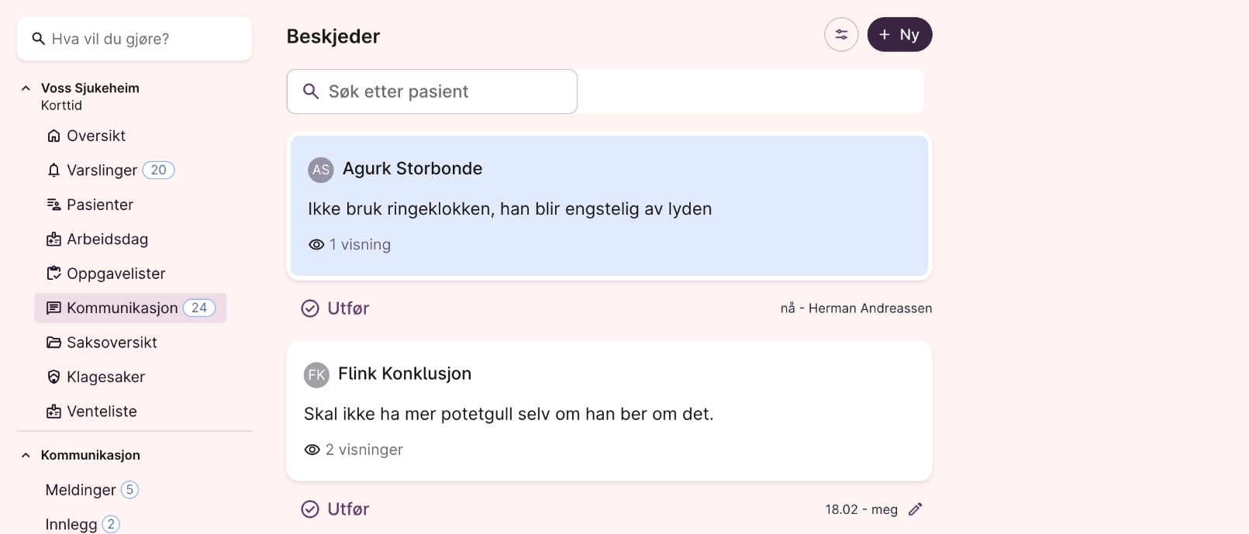Mark Agurk Storbonde message as Utført
1249x534 pixels.
(335, 308)
